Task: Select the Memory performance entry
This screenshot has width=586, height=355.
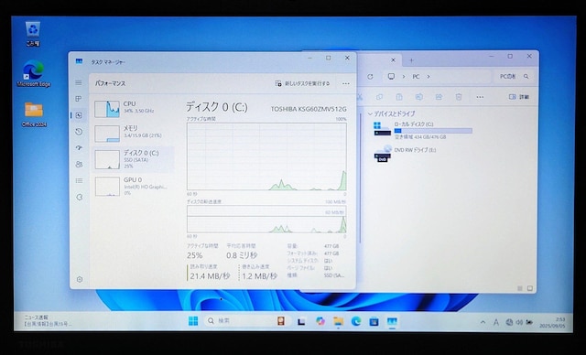Action: pos(133,134)
